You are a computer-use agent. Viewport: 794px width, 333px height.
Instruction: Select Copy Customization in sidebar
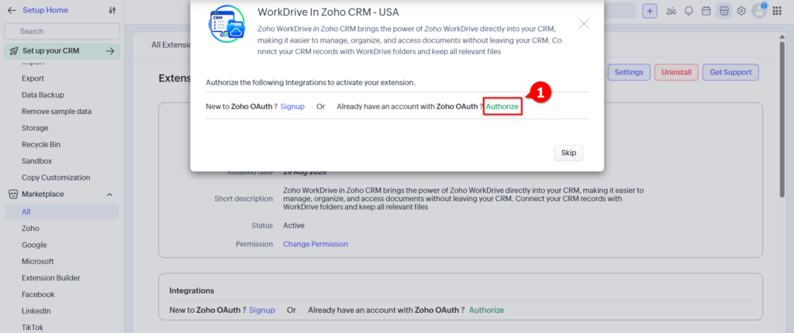point(56,177)
